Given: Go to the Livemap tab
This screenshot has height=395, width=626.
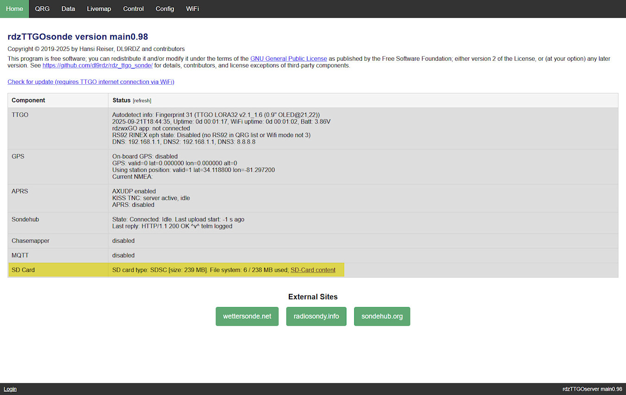Looking at the screenshot, I should pos(99,9).
